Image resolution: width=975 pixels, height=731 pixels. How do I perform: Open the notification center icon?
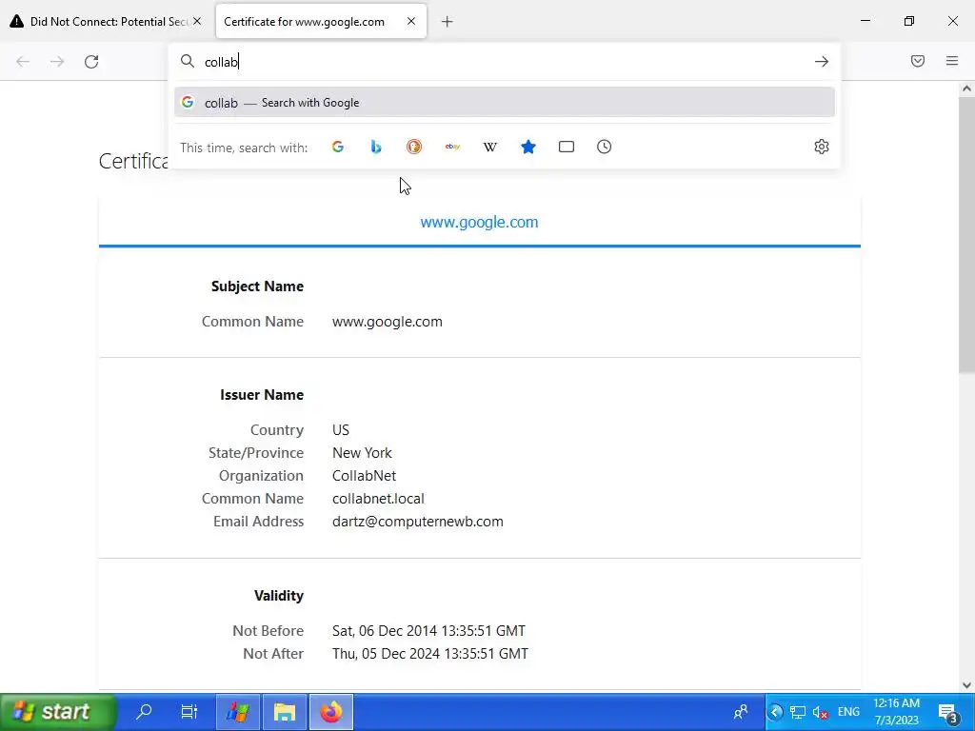(x=947, y=712)
